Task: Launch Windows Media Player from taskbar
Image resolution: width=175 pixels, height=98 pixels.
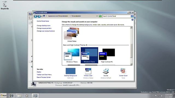Action: (27, 96)
